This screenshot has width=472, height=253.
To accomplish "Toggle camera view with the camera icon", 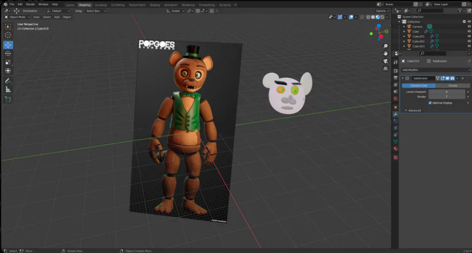I will 385,61.
